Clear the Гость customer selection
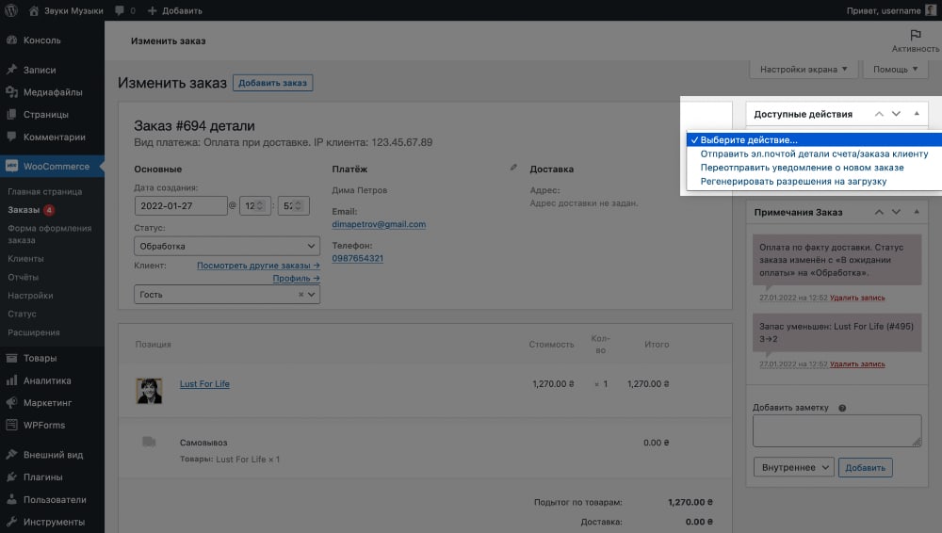The height and width of the screenshot is (533, 942). [301, 295]
